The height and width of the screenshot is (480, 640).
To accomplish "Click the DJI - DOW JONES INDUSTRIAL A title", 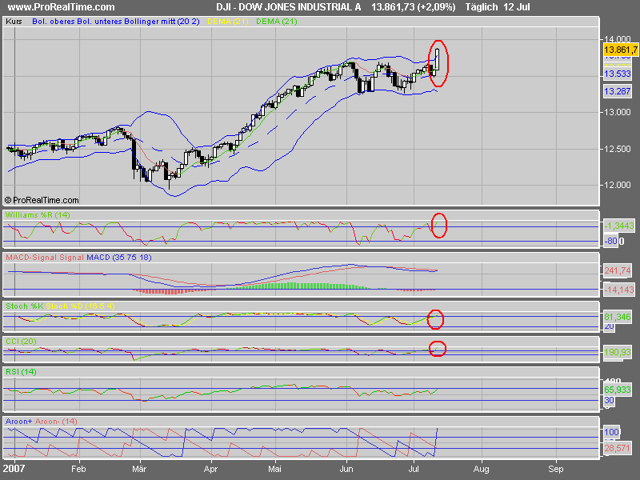I will point(289,7).
